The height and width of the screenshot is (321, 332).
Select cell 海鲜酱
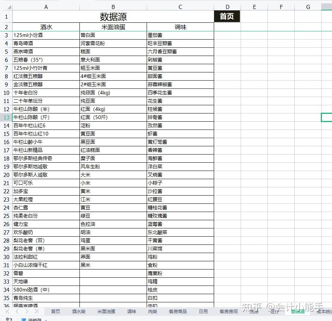(x=180, y=159)
